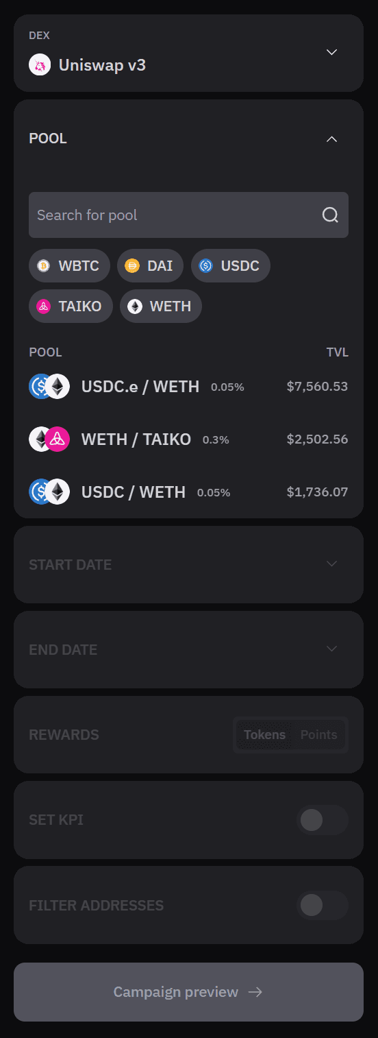Toggle the Set KPI switch

323,820
